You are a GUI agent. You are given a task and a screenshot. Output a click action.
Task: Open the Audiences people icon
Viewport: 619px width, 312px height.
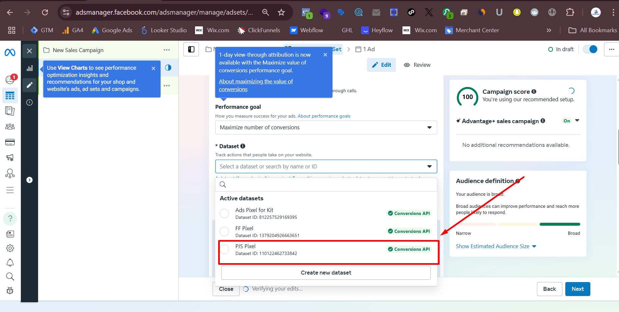coord(10,126)
